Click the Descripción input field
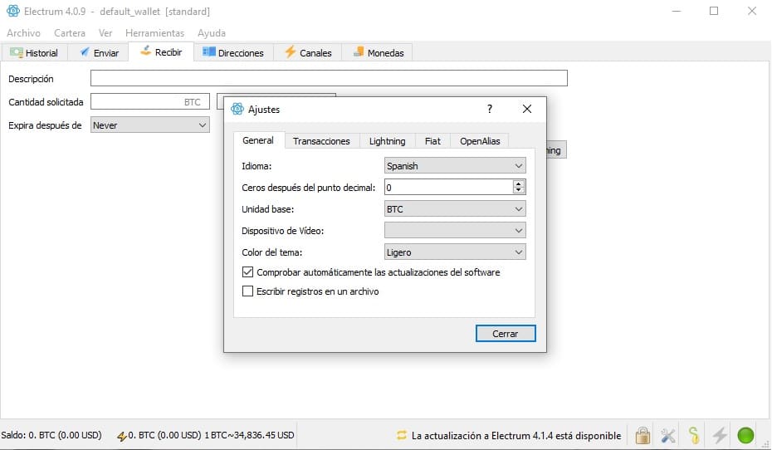This screenshot has height=450, width=772. coord(329,78)
